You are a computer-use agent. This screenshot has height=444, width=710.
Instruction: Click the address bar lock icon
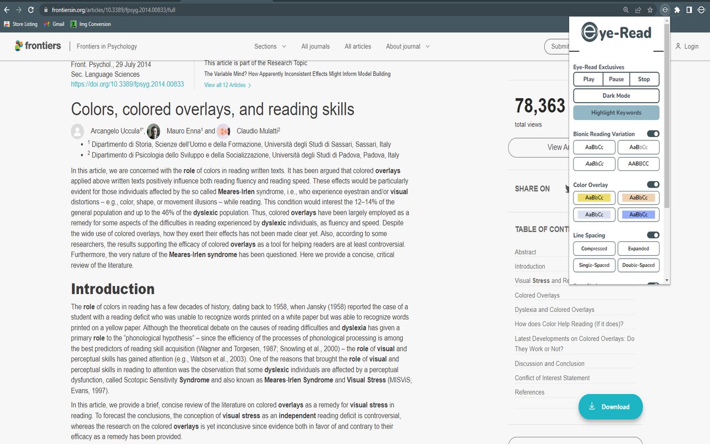click(47, 10)
